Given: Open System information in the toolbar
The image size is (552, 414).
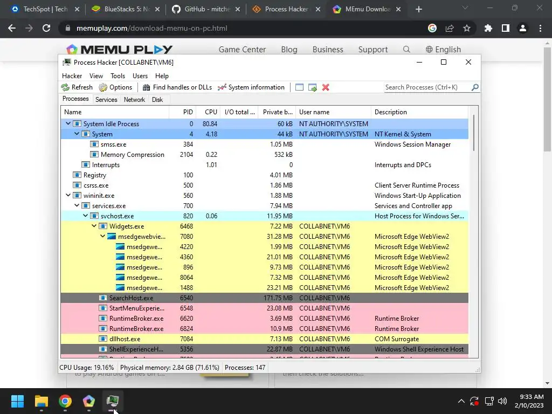Looking at the screenshot, I should click(x=251, y=87).
